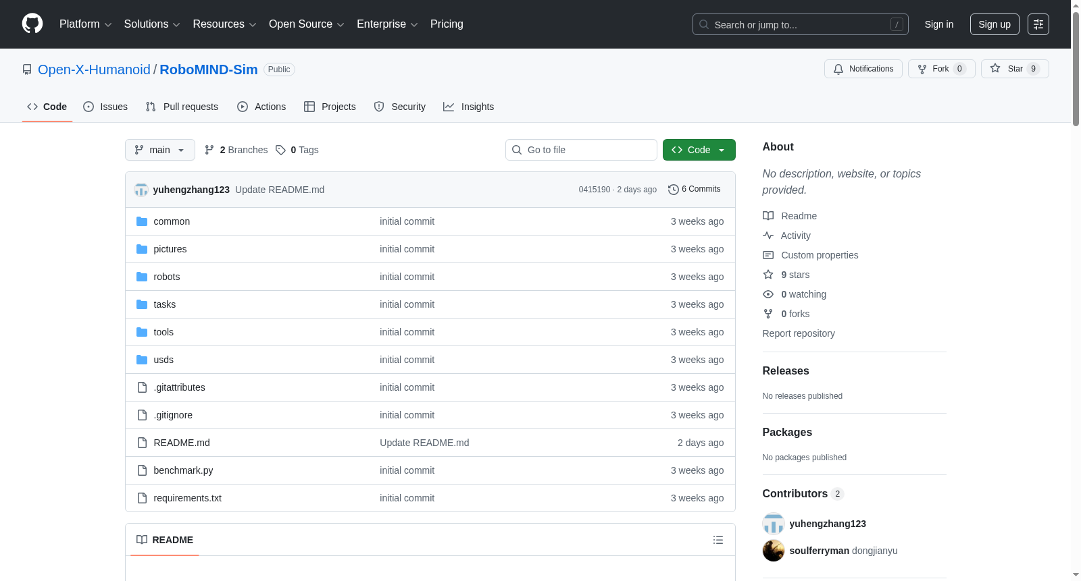Switch to the Security tab

400,107
